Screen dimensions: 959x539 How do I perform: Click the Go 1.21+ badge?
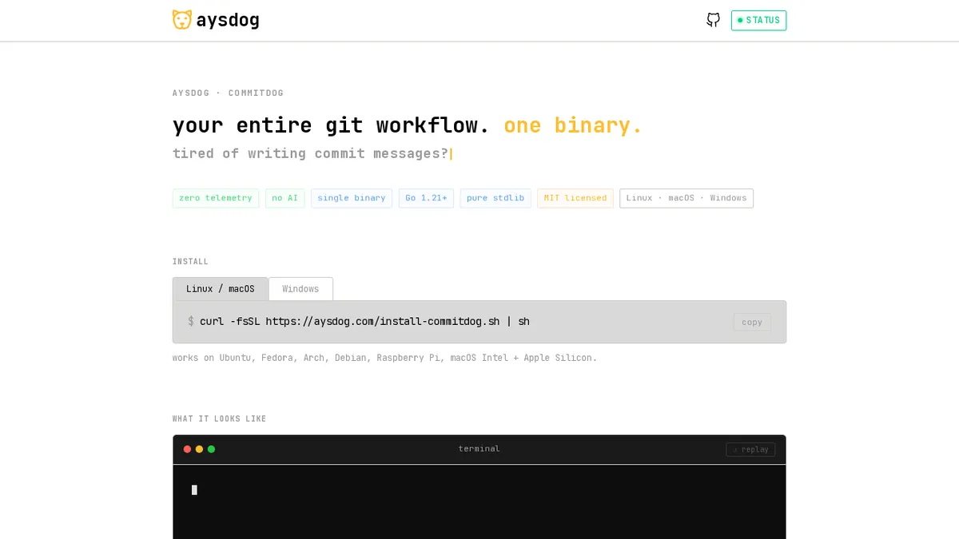tap(426, 198)
